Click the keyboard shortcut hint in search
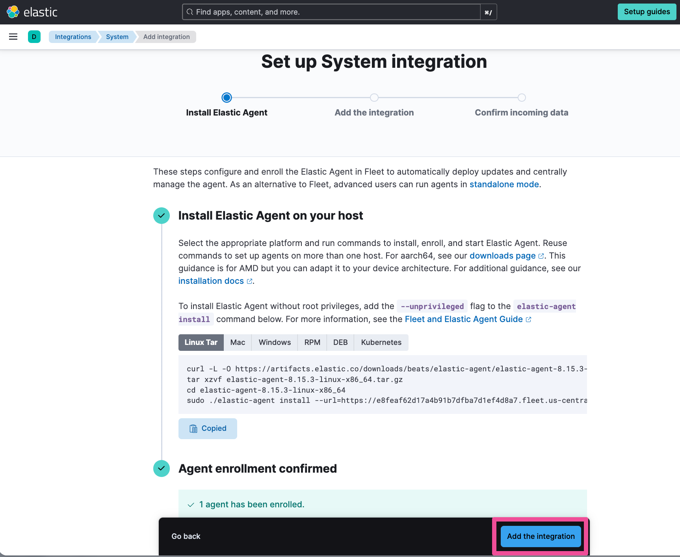The height and width of the screenshot is (557, 680). (489, 12)
